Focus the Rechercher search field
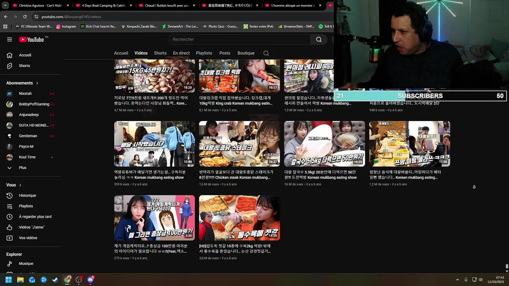Screen dimensions: 509x286 (239, 39)
